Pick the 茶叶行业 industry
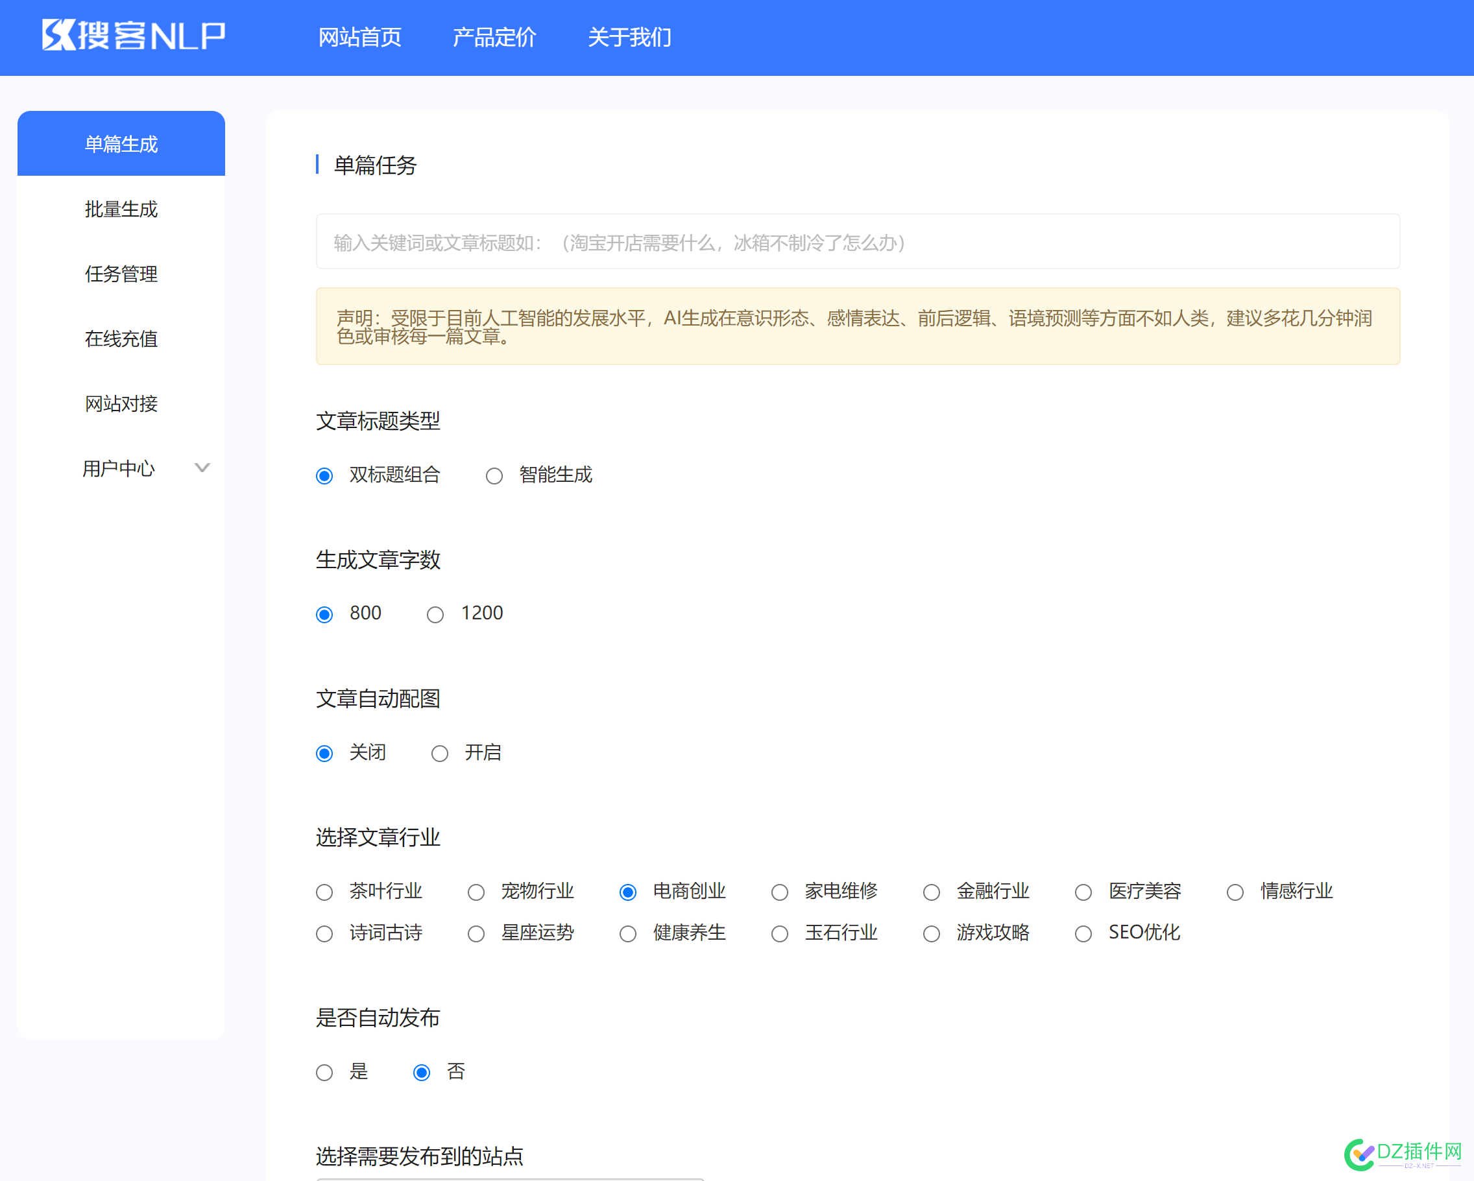Screen dimensions: 1474x1181 [x=325, y=892]
